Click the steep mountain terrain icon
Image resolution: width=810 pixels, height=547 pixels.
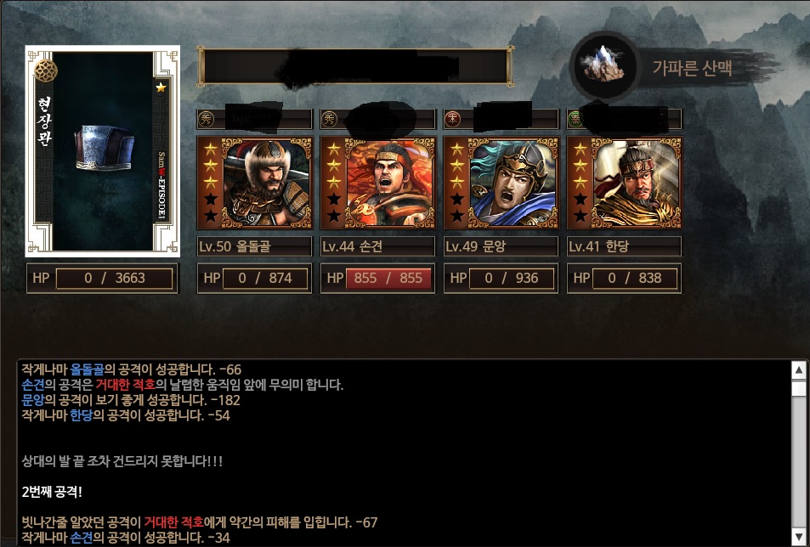coord(604,65)
